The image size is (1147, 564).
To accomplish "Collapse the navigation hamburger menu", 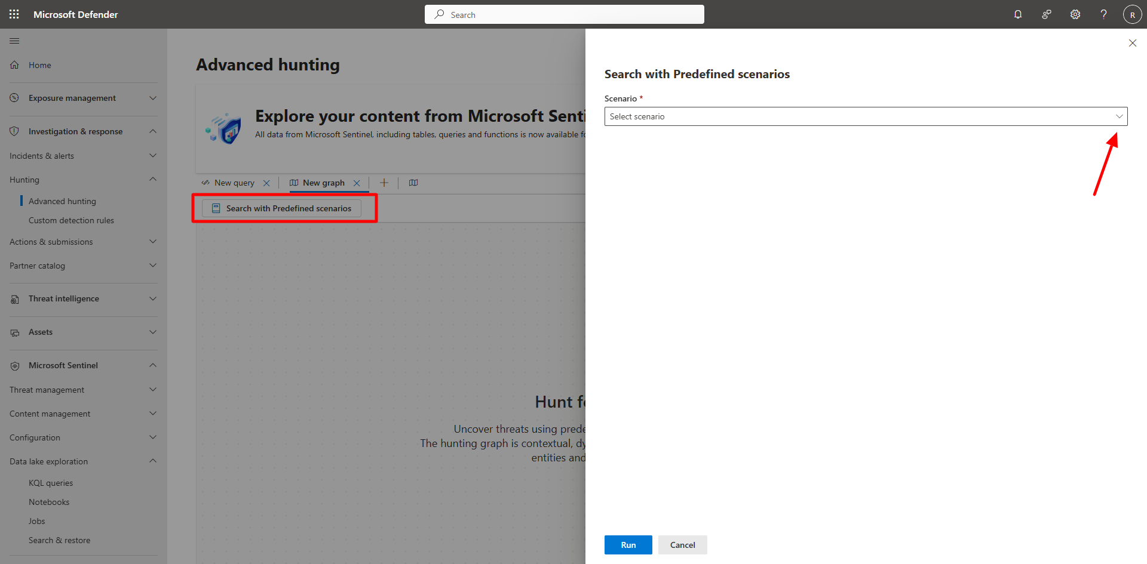I will point(14,41).
